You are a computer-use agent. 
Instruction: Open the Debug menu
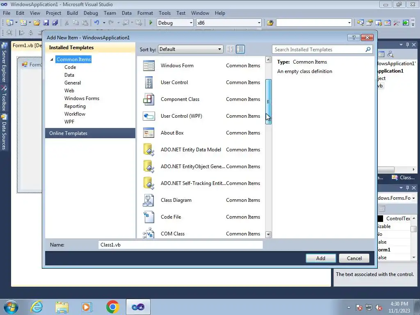91,13
